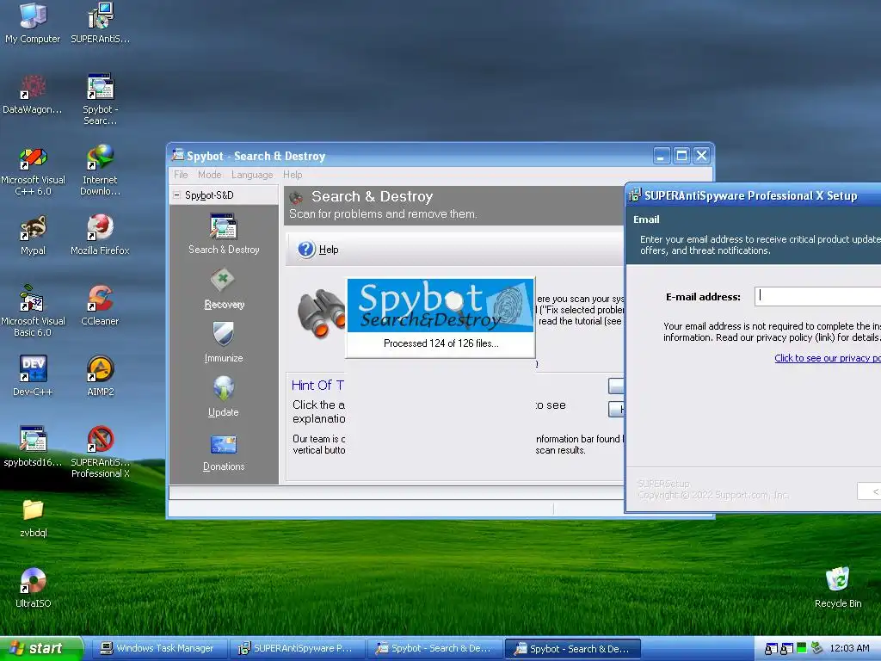This screenshot has height=661, width=881.
Task: Select Search & Destroy in Spybot sidebar
Action: [224, 235]
